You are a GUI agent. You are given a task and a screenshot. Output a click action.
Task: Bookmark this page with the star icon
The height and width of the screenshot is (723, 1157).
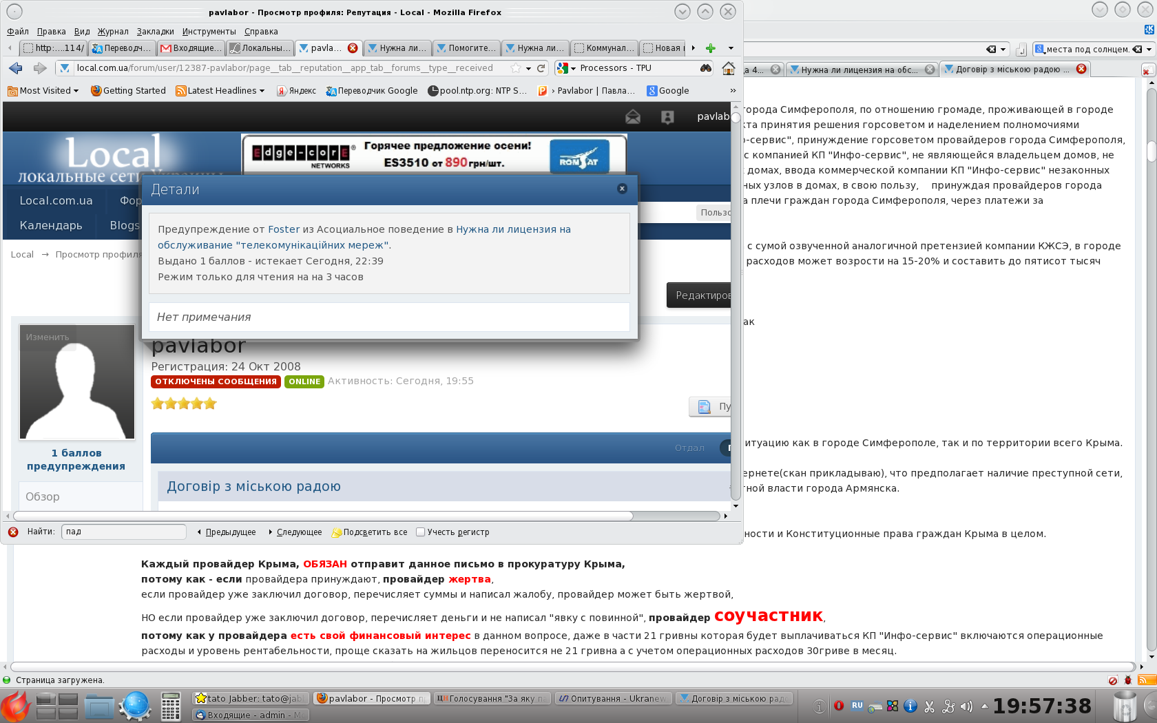[516, 68]
